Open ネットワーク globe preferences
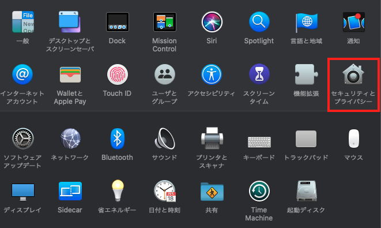This screenshot has height=228, width=381. click(x=70, y=139)
